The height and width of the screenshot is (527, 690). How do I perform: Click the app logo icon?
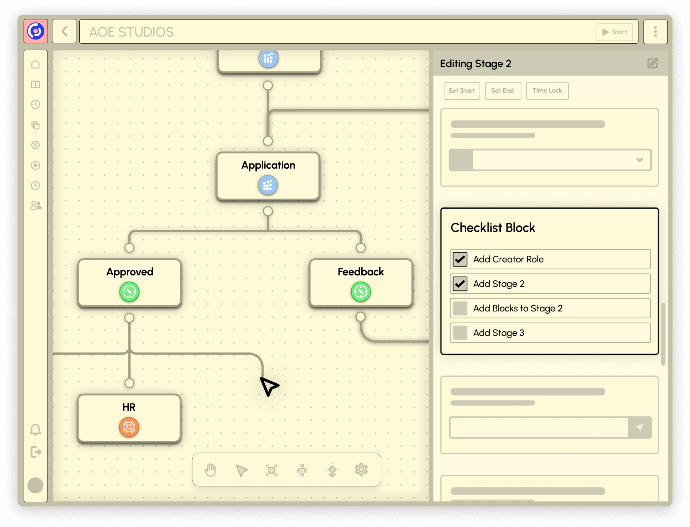[x=36, y=31]
